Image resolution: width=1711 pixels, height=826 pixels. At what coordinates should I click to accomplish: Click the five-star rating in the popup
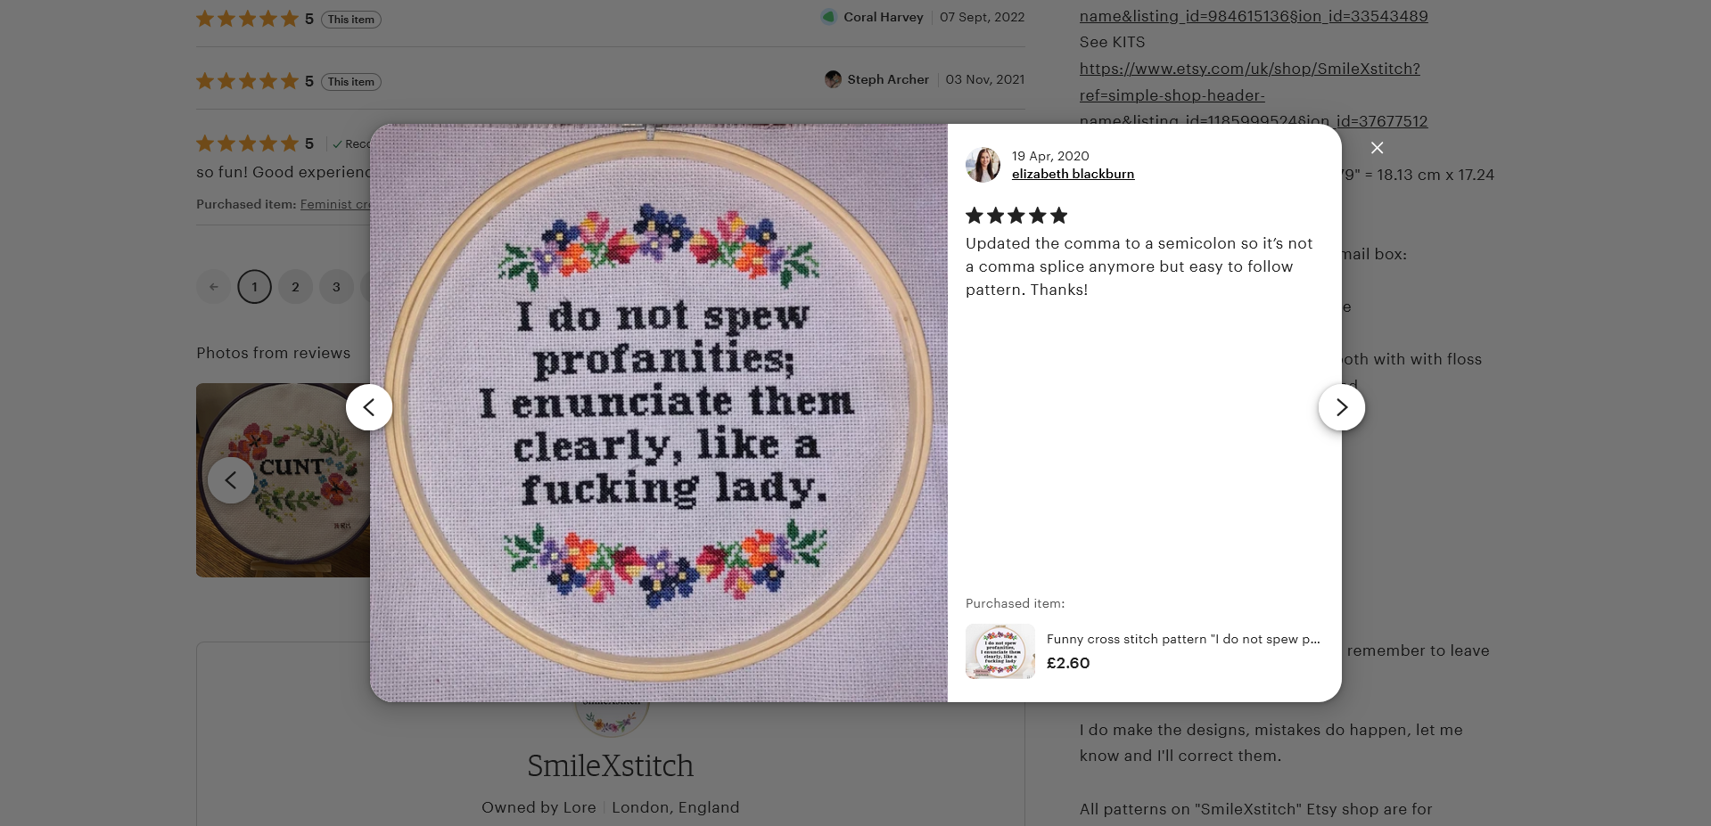pyautogui.click(x=1016, y=216)
